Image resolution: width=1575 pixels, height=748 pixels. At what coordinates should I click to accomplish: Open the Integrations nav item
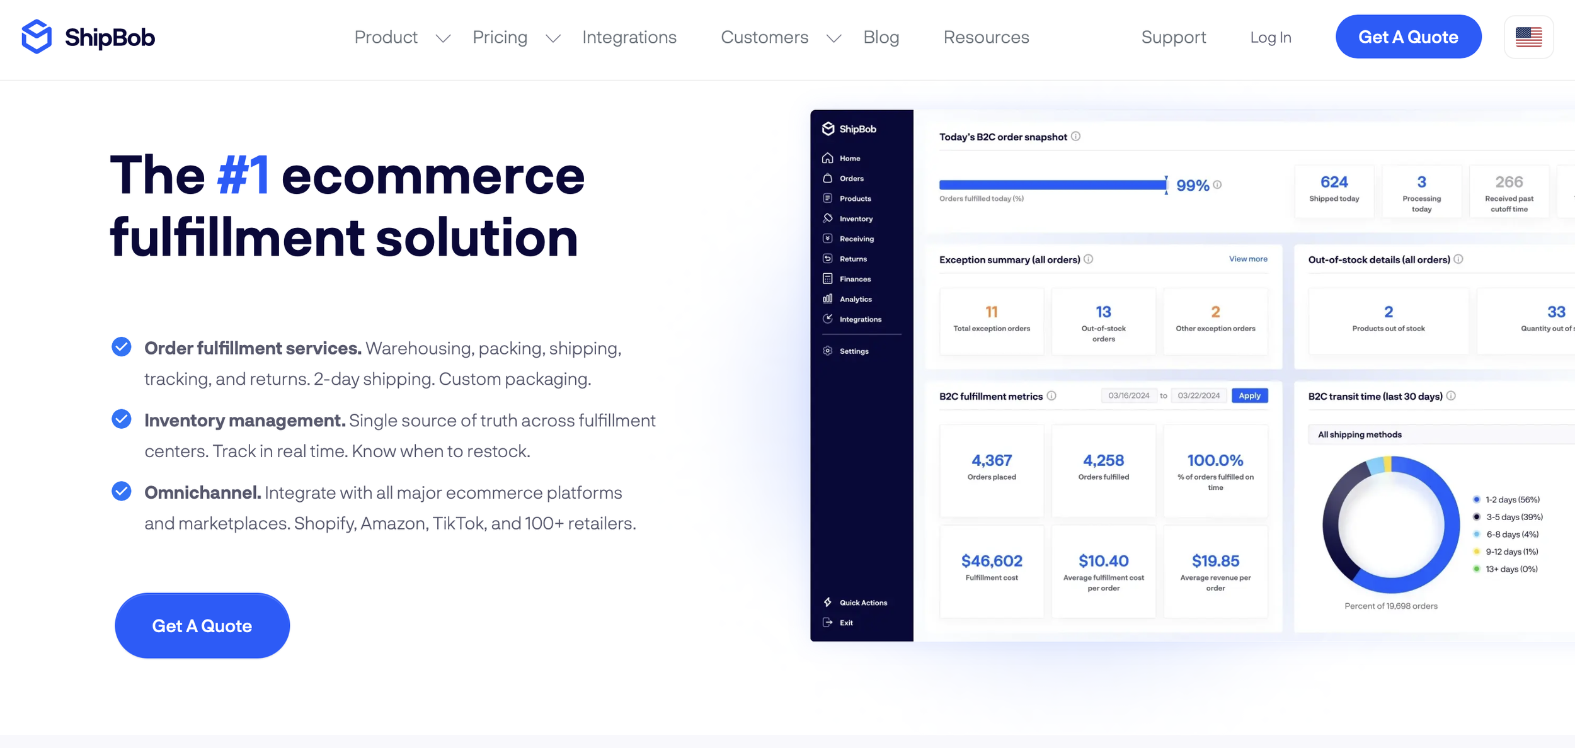coord(629,37)
